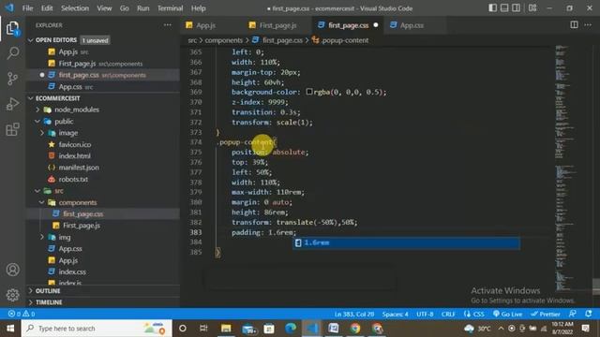
Task: Toggle Secondary Side Bar layout icon
Action: click(x=517, y=7)
